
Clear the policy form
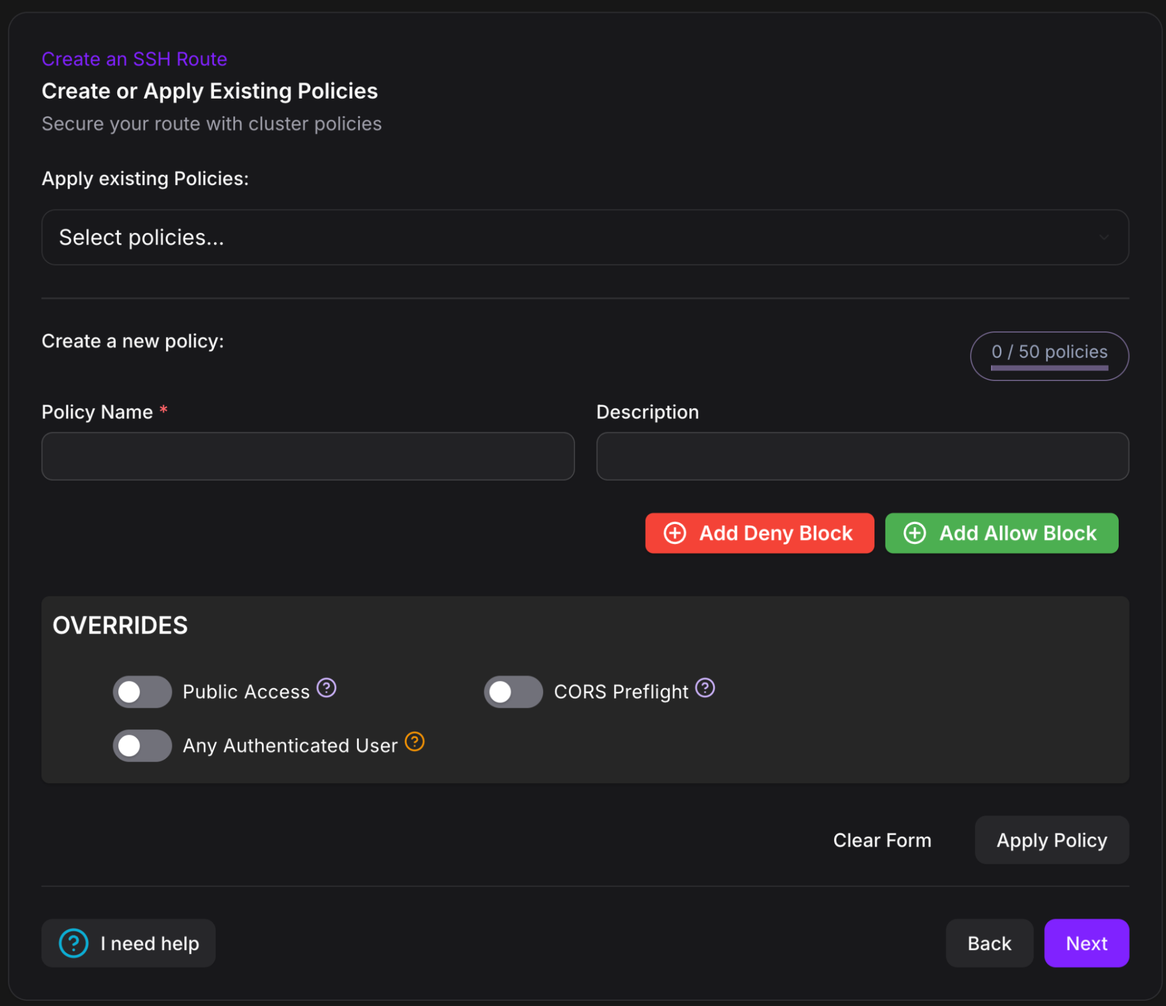coord(882,840)
